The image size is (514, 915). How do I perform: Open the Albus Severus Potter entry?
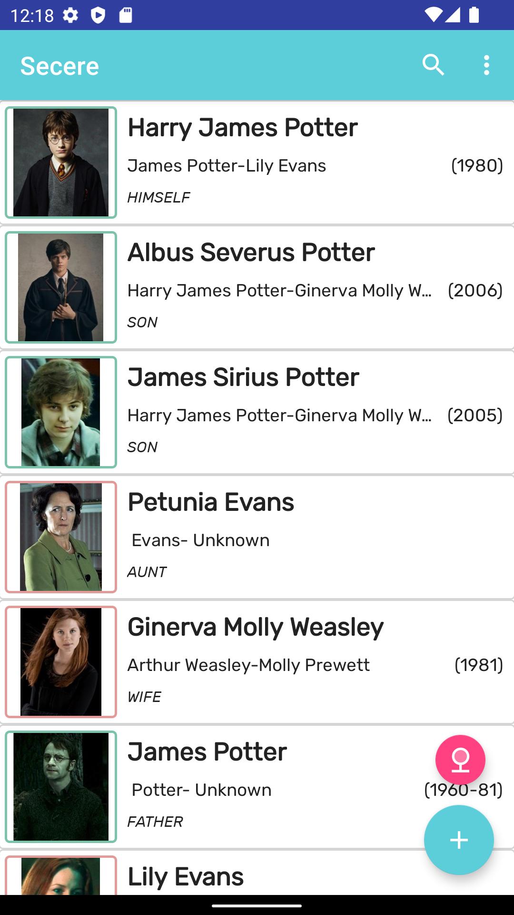pyautogui.click(x=251, y=253)
